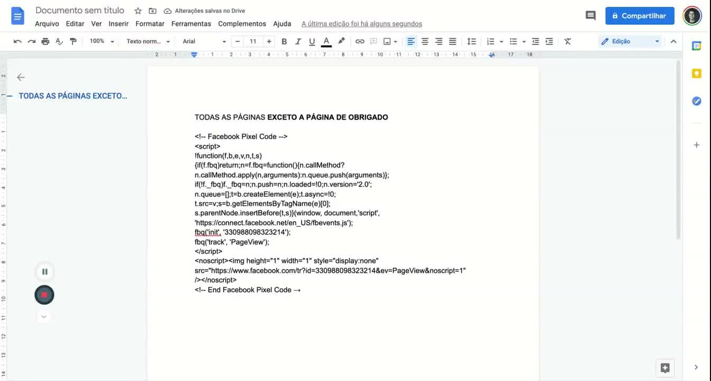This screenshot has height=381, width=711.
Task: Align text right
Action: (x=439, y=41)
